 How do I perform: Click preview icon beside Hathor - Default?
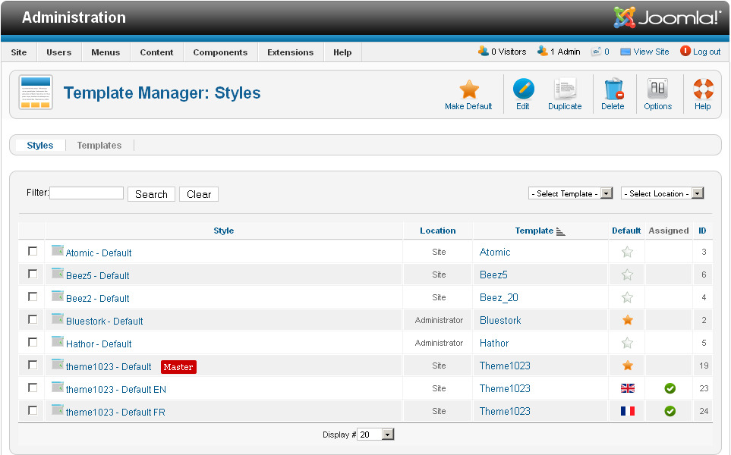coord(58,342)
